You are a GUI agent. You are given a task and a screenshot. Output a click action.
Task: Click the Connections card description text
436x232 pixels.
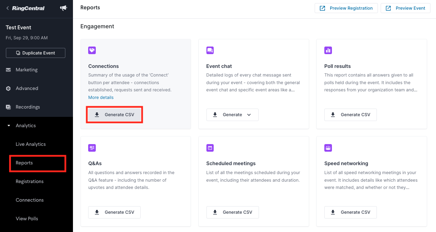coord(130,83)
